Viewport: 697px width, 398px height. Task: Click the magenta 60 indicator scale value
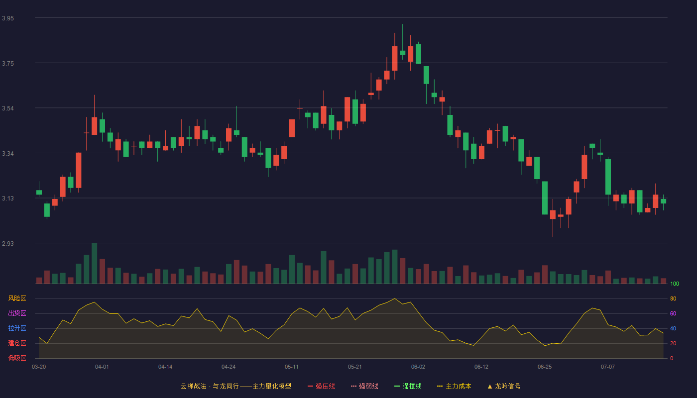(673, 313)
